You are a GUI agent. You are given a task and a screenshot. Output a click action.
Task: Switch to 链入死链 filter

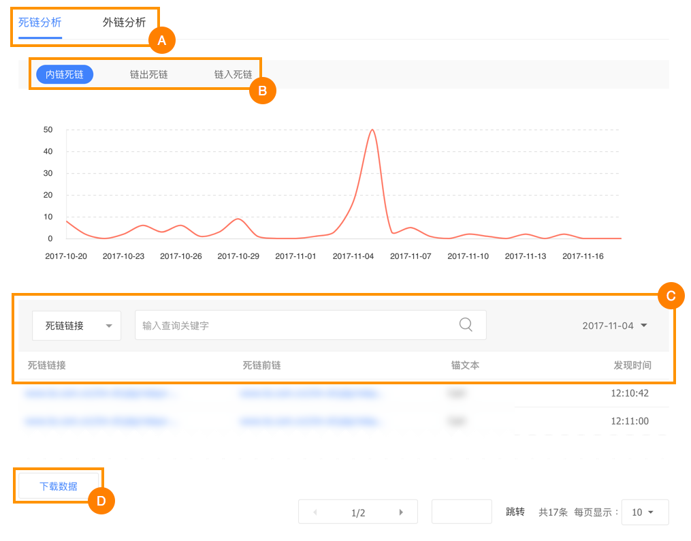(233, 74)
